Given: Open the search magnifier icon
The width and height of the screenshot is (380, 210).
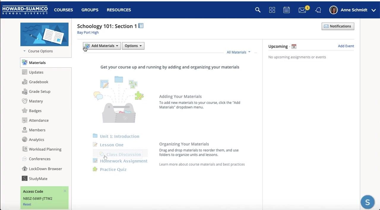Looking at the screenshot, I should click(x=258, y=10).
